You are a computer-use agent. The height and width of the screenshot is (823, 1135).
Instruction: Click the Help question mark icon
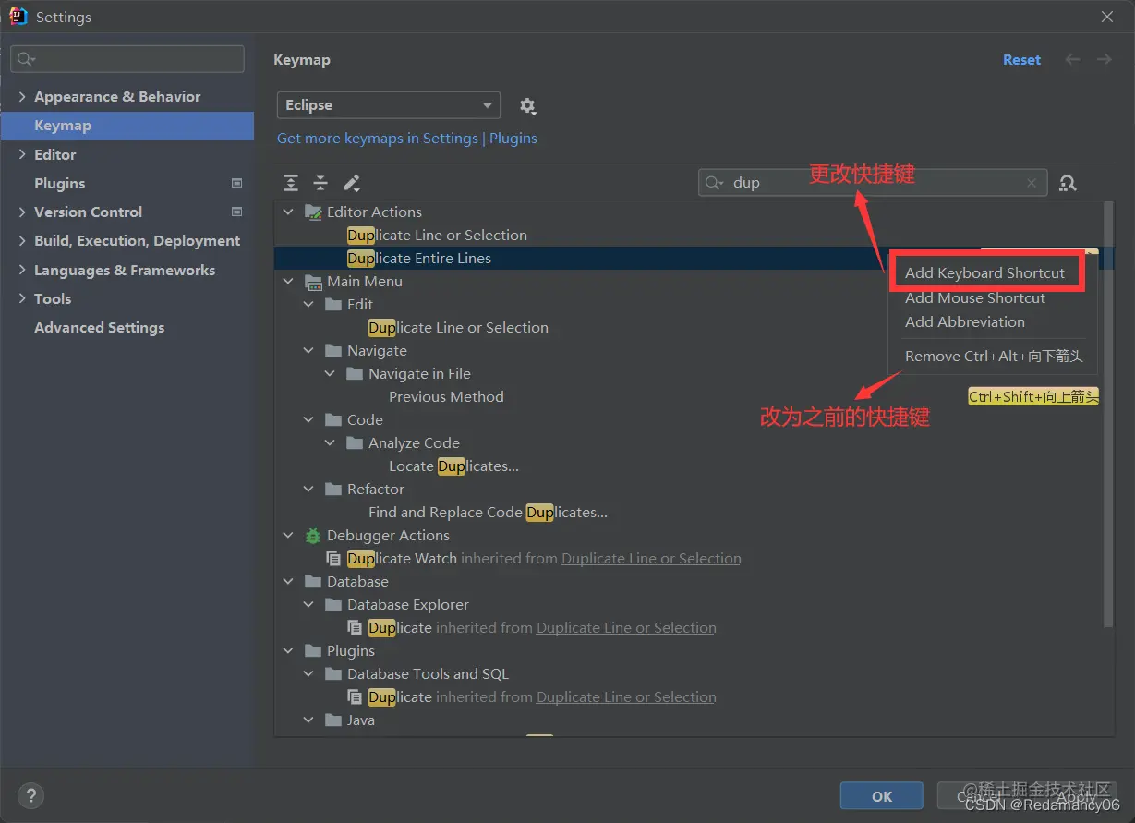pos(30,795)
